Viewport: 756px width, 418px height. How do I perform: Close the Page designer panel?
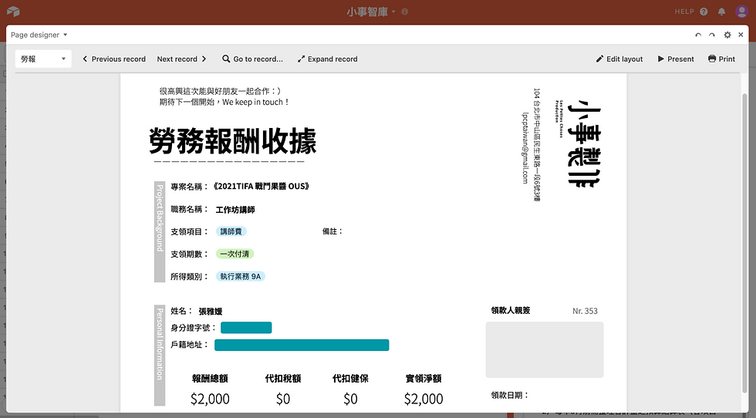coord(741,35)
